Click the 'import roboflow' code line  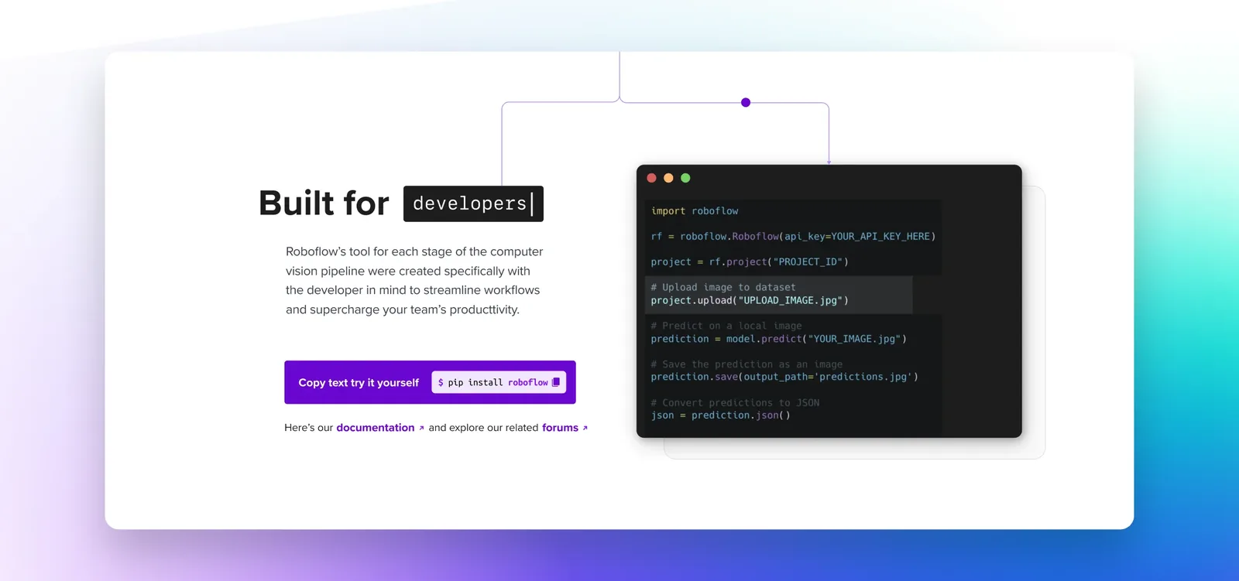pyautogui.click(x=695, y=211)
